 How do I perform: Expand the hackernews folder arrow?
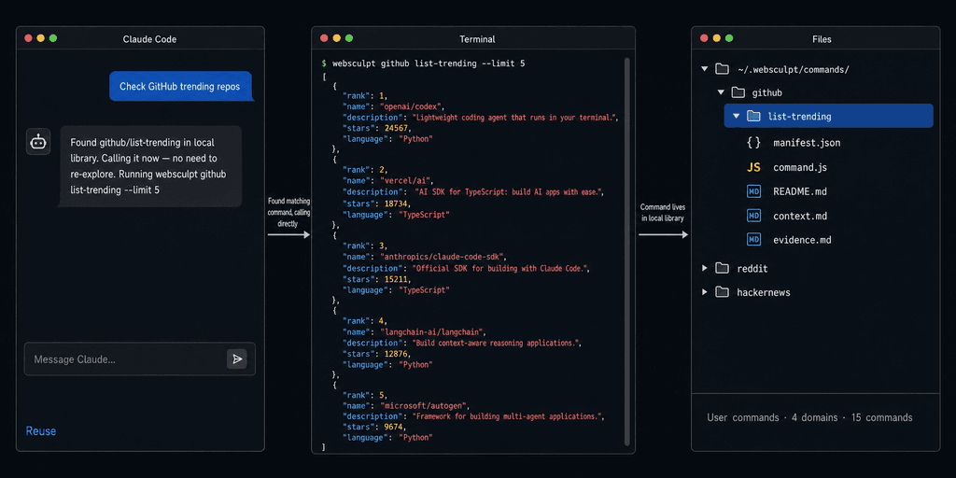(704, 292)
